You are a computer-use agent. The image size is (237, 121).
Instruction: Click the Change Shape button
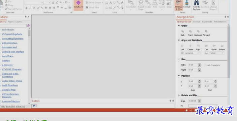click(213, 5)
